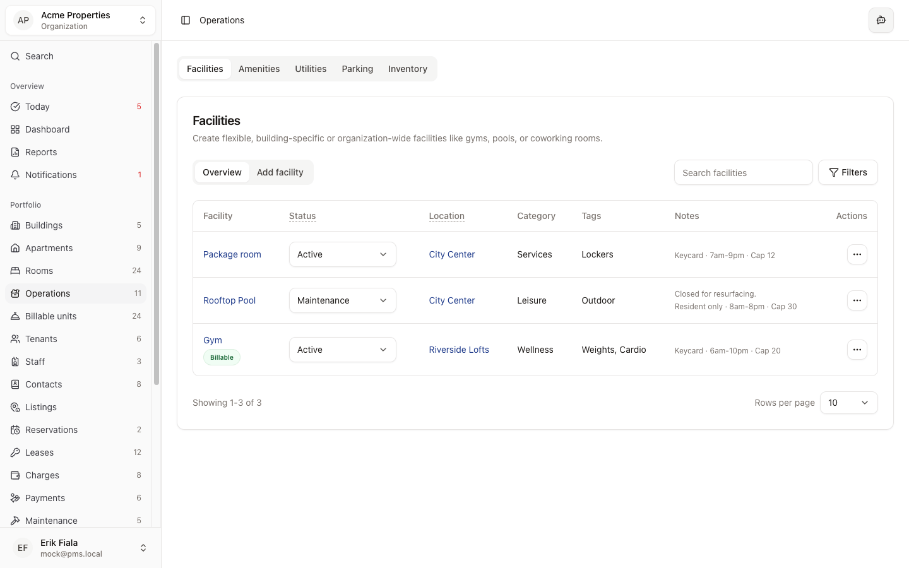Click the Search facilities input field

pos(742,172)
